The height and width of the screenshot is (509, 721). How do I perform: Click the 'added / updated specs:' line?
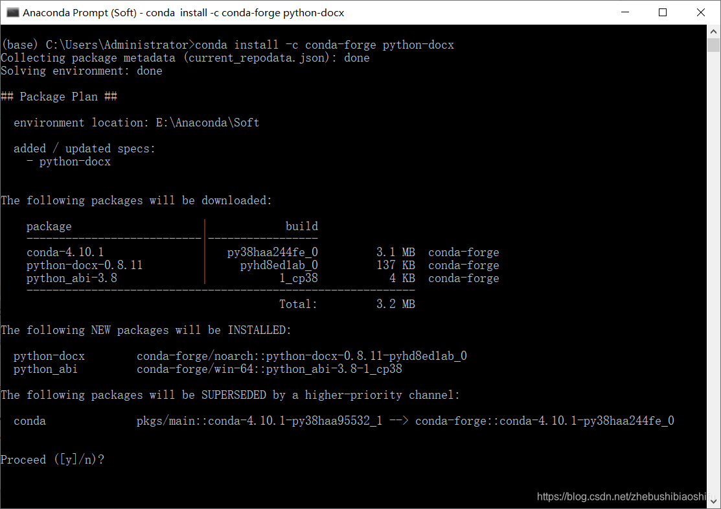coord(84,148)
